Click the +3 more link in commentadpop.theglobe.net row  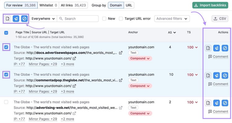tap(67, 92)
